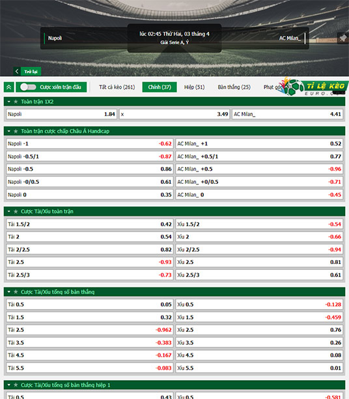Pick AC Milan +0.5 handicap odds
The height and width of the screenshot is (399, 349).
click(259, 169)
